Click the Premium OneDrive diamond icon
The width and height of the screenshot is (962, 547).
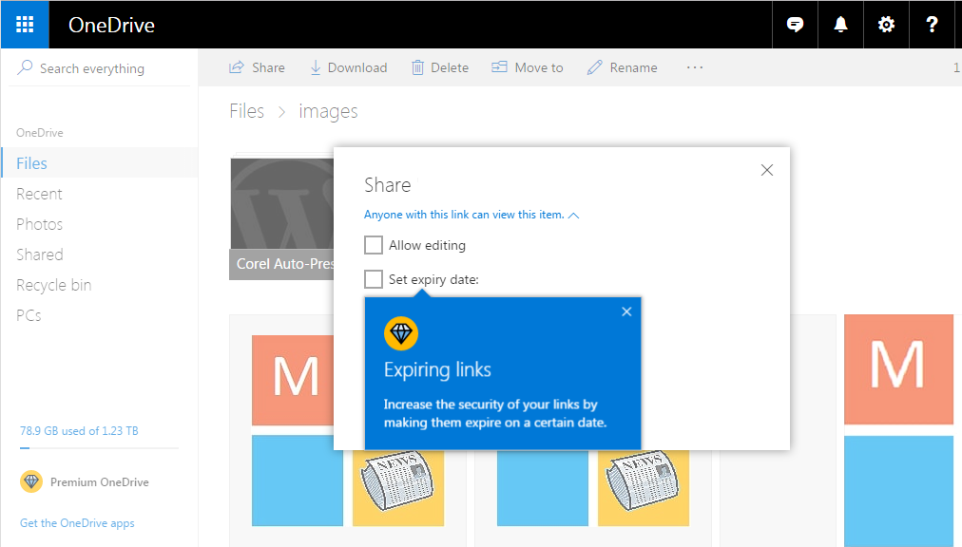pyautogui.click(x=31, y=481)
